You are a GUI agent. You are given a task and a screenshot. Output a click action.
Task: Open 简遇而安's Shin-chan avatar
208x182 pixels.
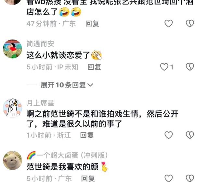tap(12, 49)
